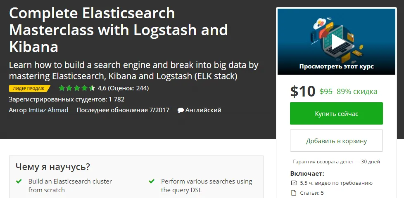404x198 pixels.
Task: Click the Гарантия возврата денег — 30 дней text
Action: coord(336,162)
